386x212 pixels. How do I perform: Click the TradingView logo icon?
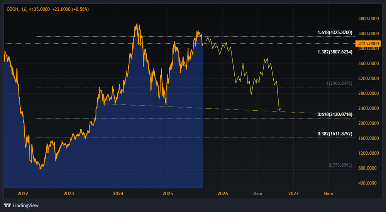[x=7, y=205]
